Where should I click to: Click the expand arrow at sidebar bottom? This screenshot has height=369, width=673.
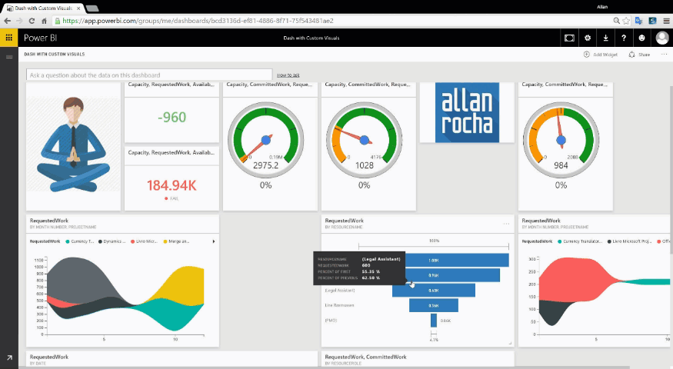click(9, 357)
